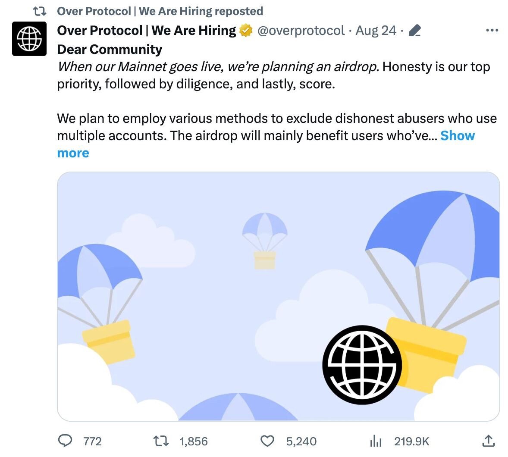Click the share upload icon
This screenshot has height=457, width=508.
click(489, 441)
